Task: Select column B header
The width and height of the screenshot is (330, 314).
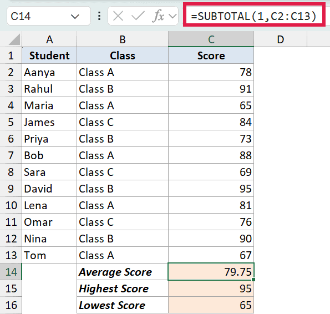Action: point(123,39)
